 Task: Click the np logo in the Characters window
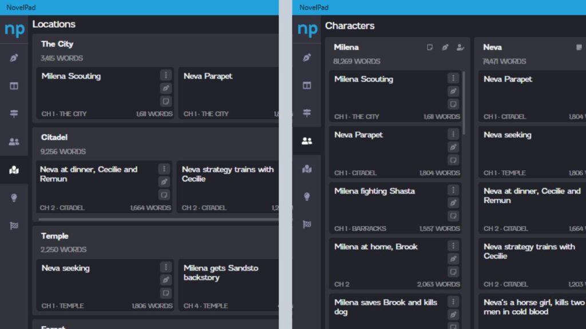(307, 29)
